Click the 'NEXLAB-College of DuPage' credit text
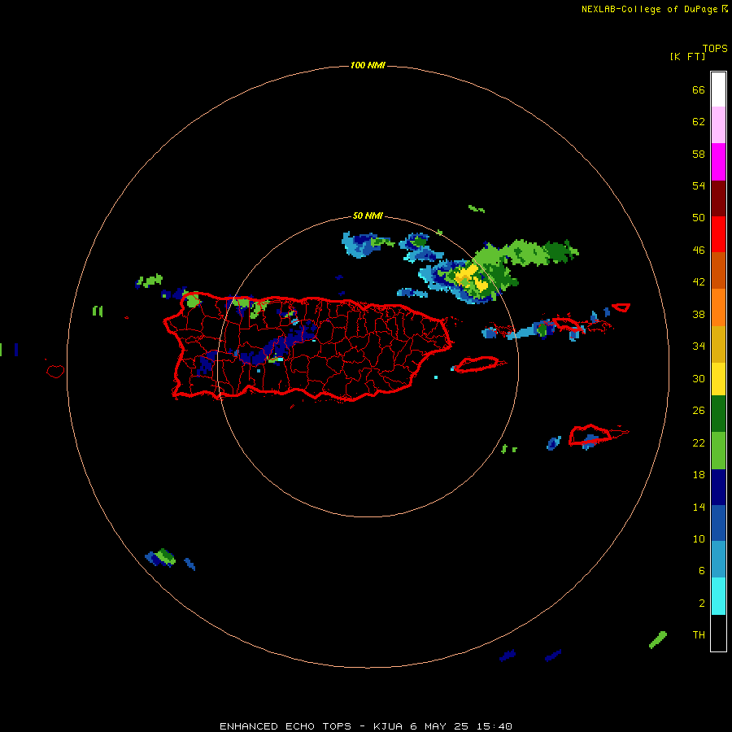Viewport: 732px width, 732px height. [649, 9]
